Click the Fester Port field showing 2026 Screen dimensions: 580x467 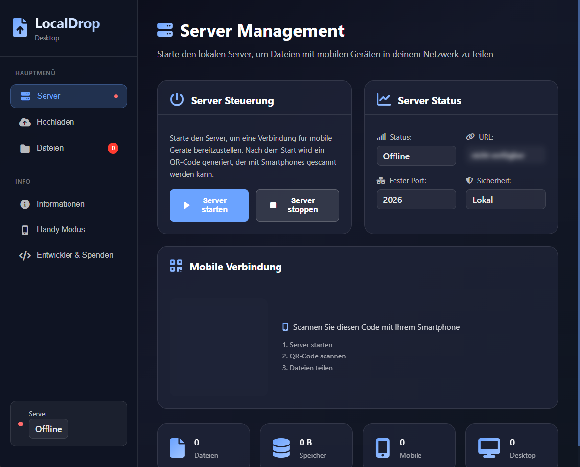pyautogui.click(x=416, y=200)
